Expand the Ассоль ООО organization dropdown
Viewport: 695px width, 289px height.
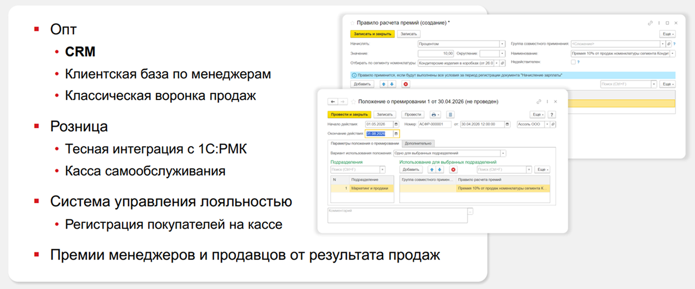pyautogui.click(x=546, y=124)
